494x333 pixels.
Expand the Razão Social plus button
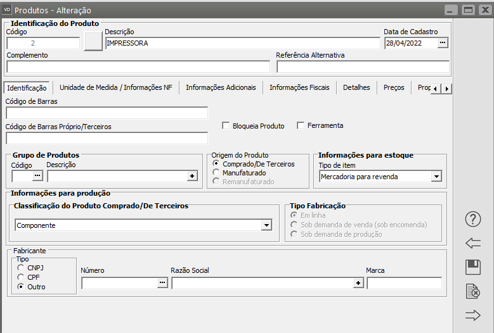tap(358, 283)
